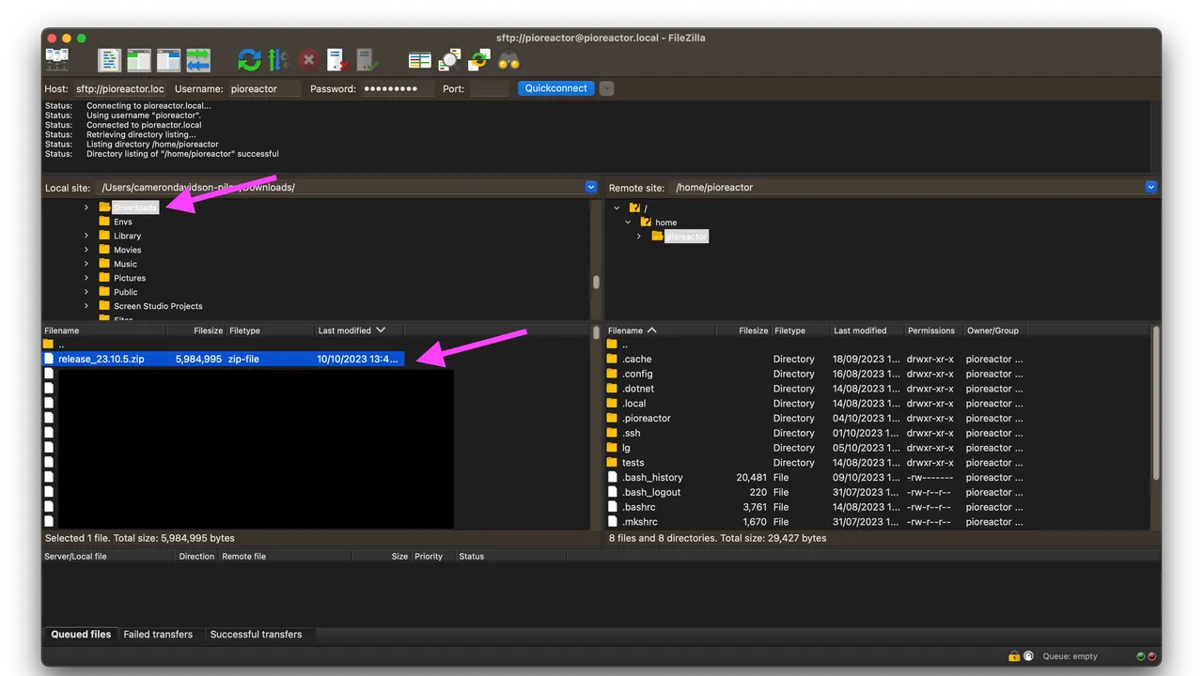
Task: Collapse the remote home folder
Action: pos(628,223)
